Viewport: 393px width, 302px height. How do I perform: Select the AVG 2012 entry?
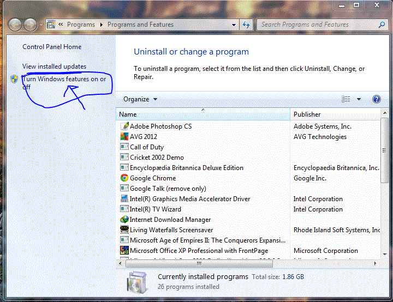pos(144,137)
